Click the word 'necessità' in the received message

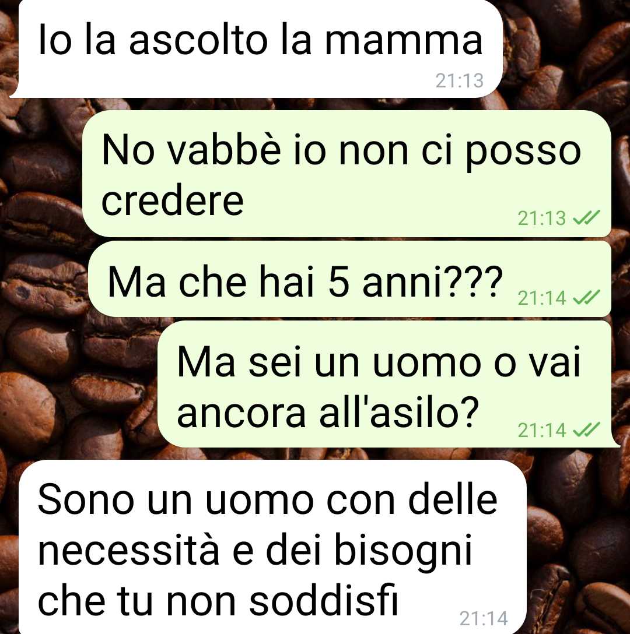(x=128, y=550)
